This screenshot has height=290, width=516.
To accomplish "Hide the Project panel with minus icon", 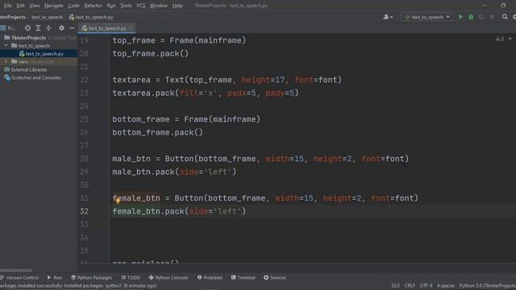I will 72,28.
